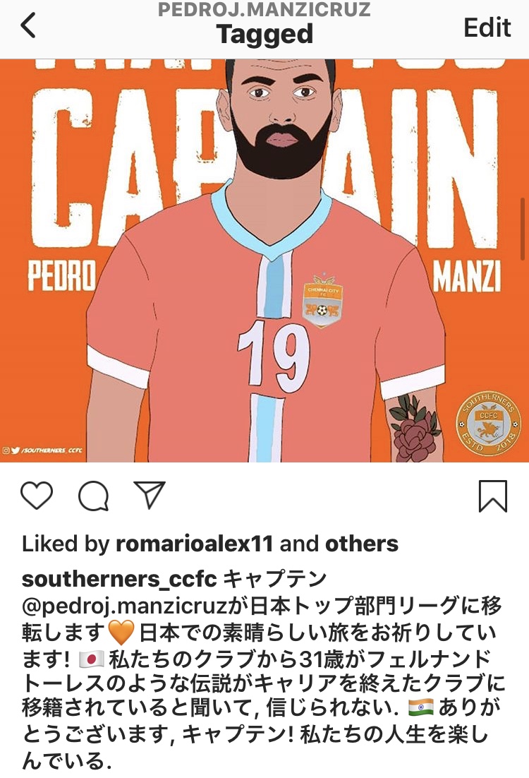This screenshot has width=529, height=778.
Task: Click the Japan flag emoji in caption
Action: 91,659
